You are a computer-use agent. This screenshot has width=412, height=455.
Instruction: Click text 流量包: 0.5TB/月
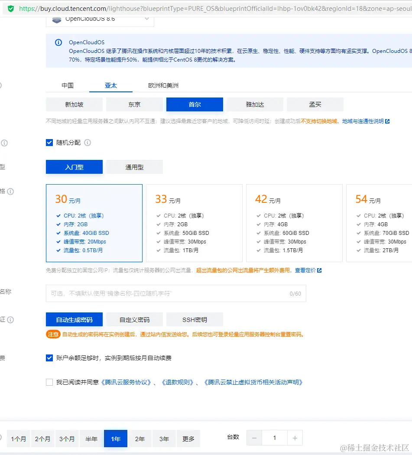click(83, 250)
